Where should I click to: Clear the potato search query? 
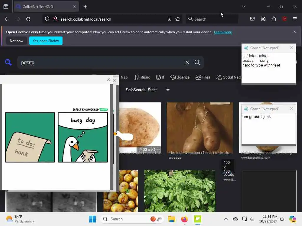click(x=187, y=62)
